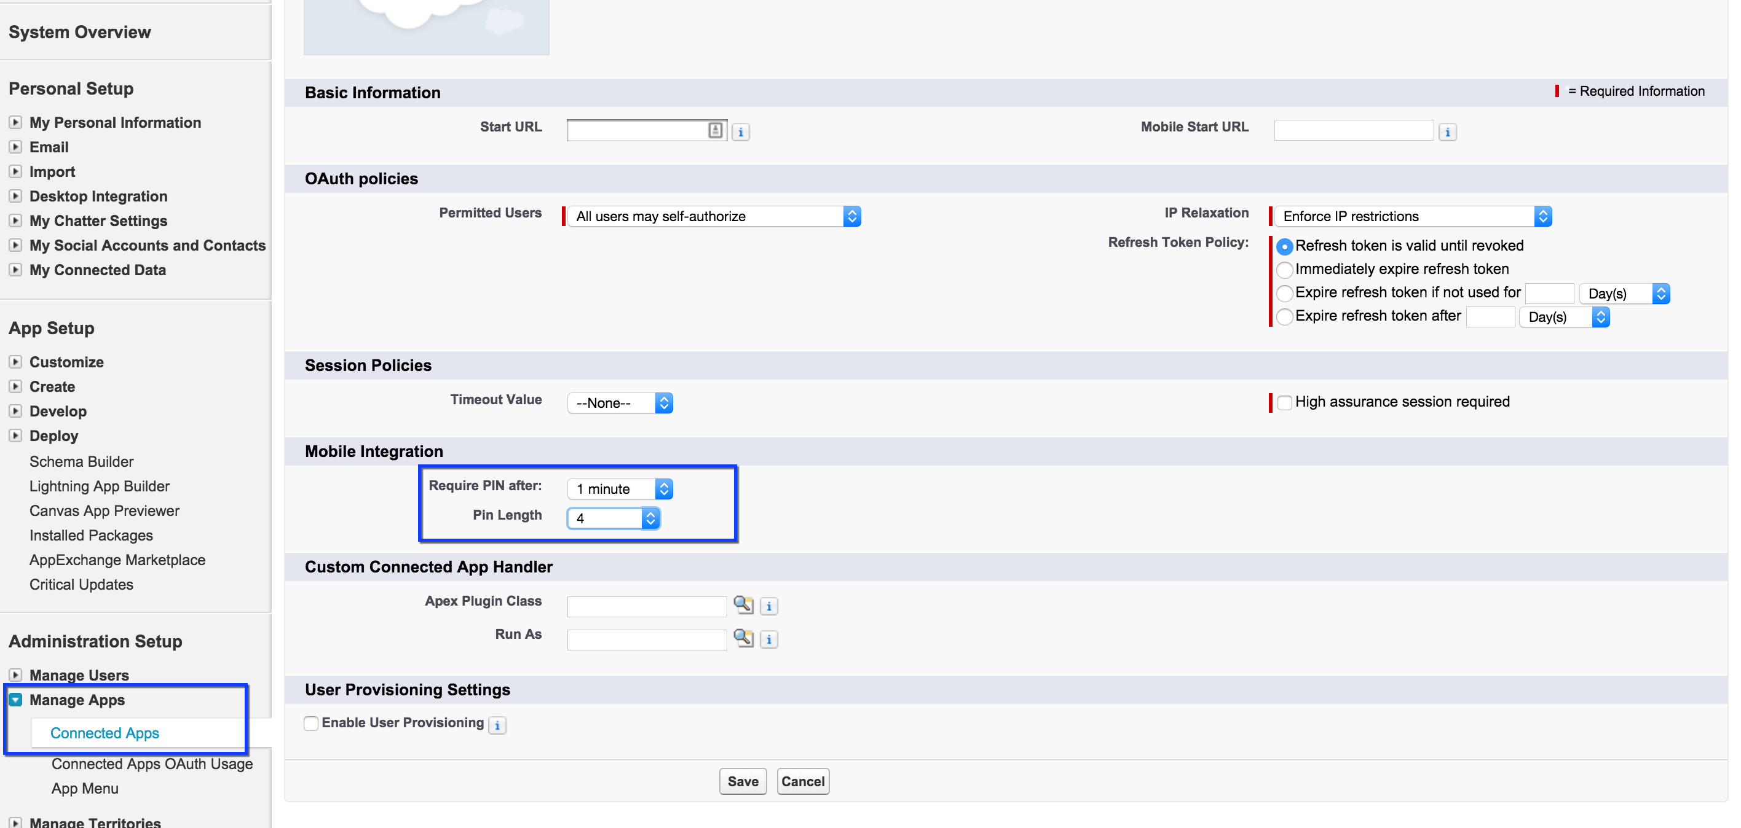Collapse the Manage Apps section
This screenshot has height=828, width=1741.
pyautogui.click(x=15, y=700)
